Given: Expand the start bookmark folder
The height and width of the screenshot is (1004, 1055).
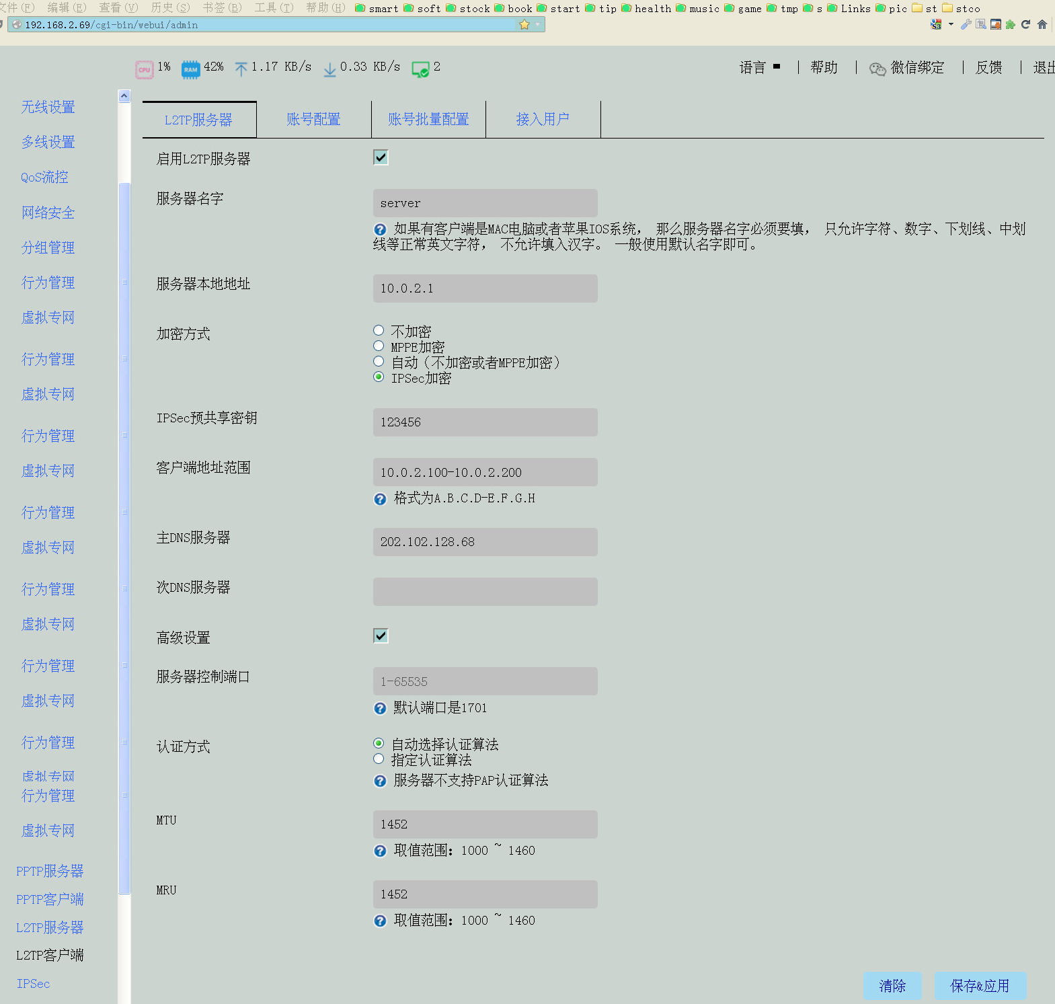Looking at the screenshot, I should (x=558, y=8).
